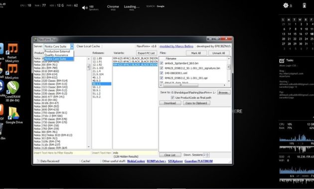
Task: Select release 50.1.2
Action: 97,87
